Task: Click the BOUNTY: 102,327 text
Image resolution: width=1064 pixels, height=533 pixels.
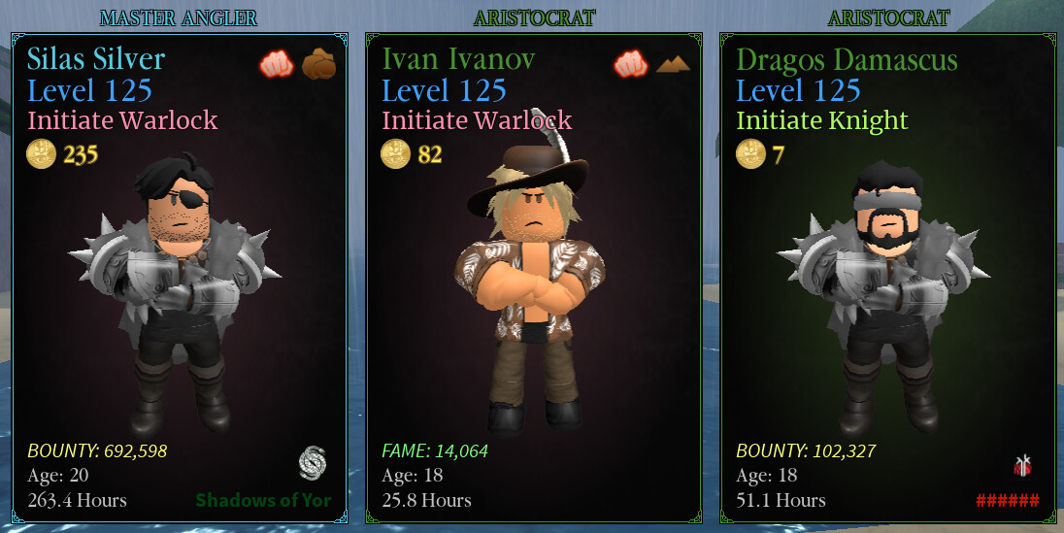Action: pos(806,450)
